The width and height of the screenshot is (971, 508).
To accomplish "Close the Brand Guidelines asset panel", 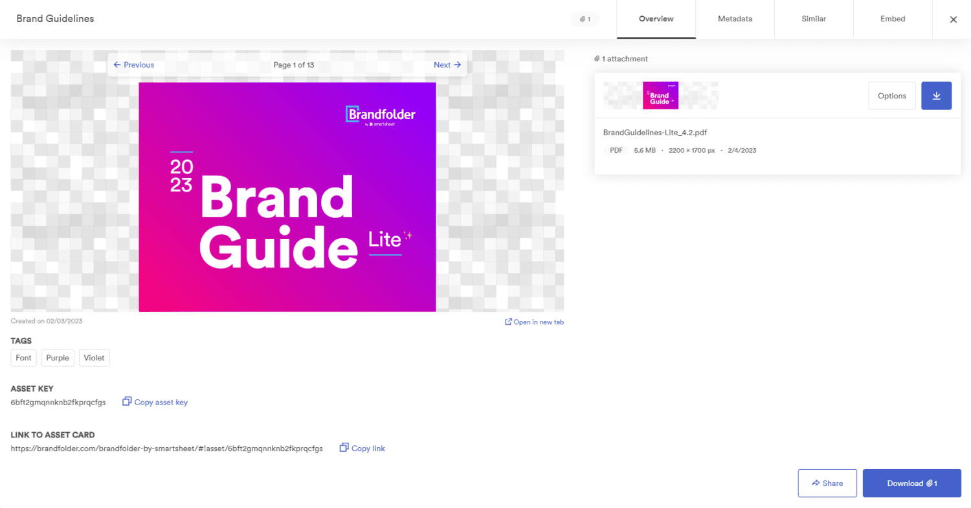I will 953,19.
